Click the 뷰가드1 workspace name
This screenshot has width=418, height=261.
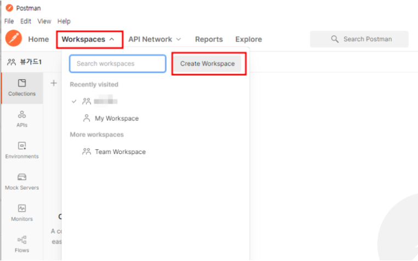31,62
